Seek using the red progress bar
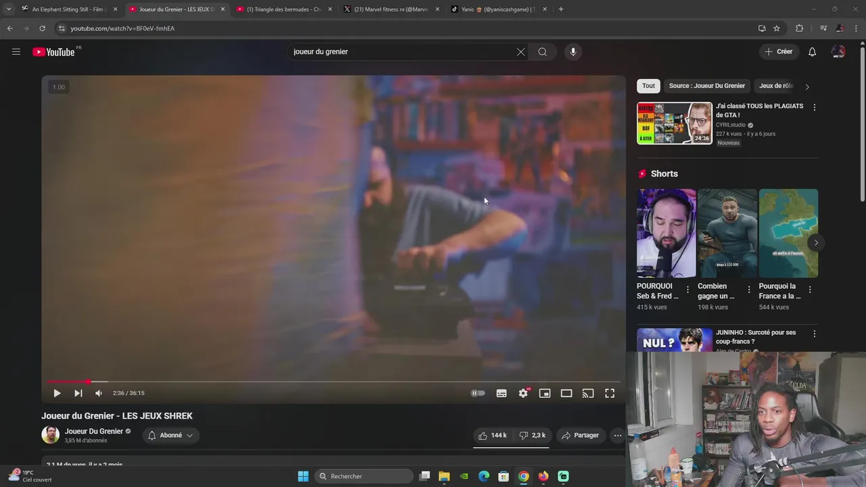This screenshot has height=487, width=866. point(334,381)
